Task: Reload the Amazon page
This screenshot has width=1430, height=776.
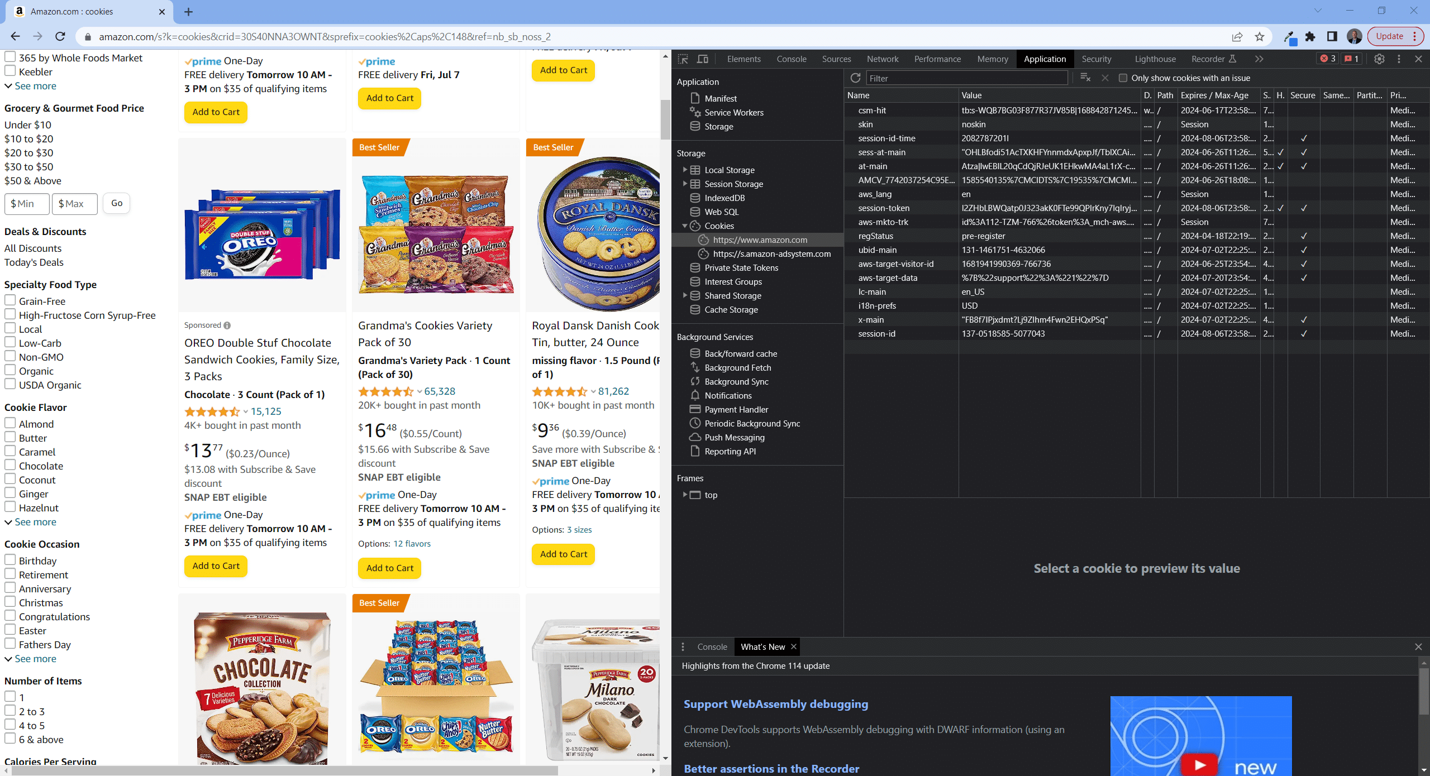Action: [60, 36]
